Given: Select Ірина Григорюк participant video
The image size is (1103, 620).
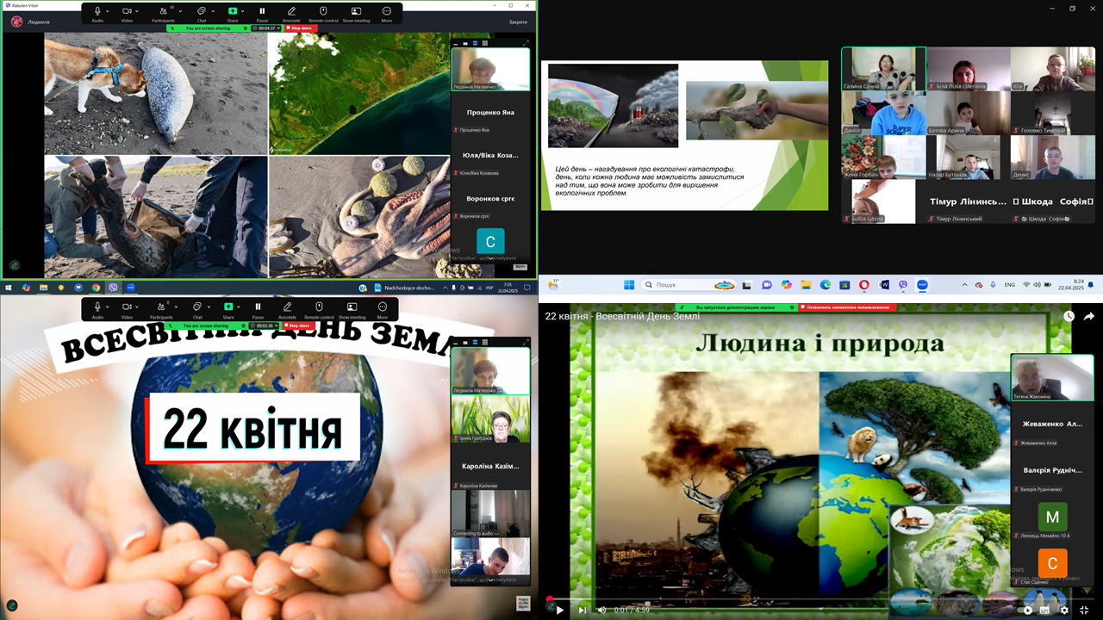Looking at the screenshot, I should click(x=490, y=419).
